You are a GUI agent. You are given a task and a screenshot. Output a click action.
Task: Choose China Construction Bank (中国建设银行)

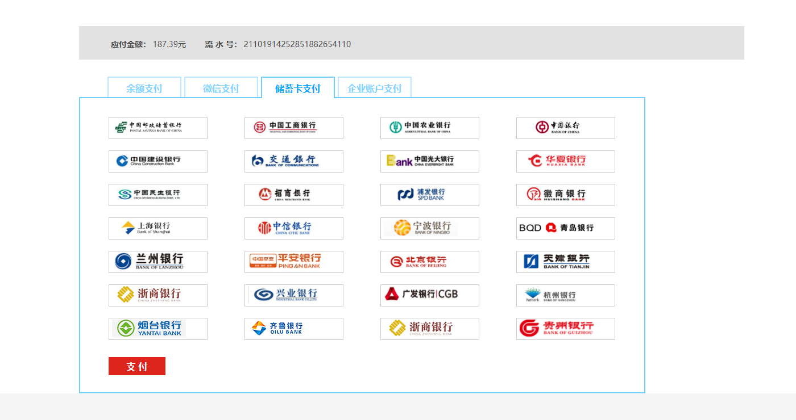[x=157, y=161]
